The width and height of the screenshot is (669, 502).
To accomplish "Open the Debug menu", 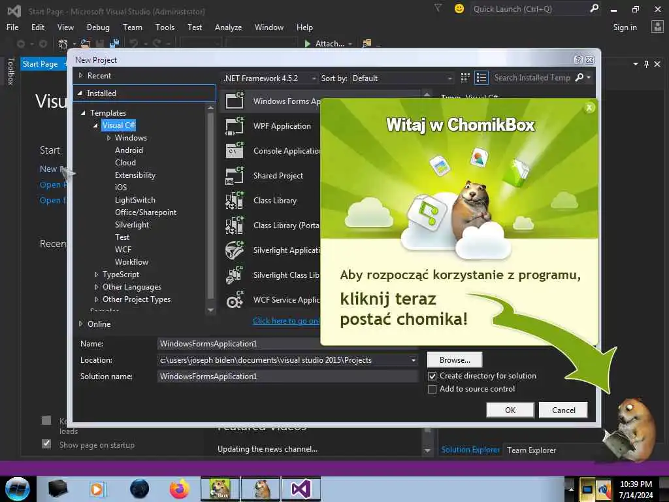I will (x=98, y=27).
